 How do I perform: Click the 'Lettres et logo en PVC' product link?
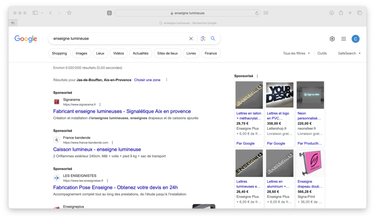tap(278, 116)
